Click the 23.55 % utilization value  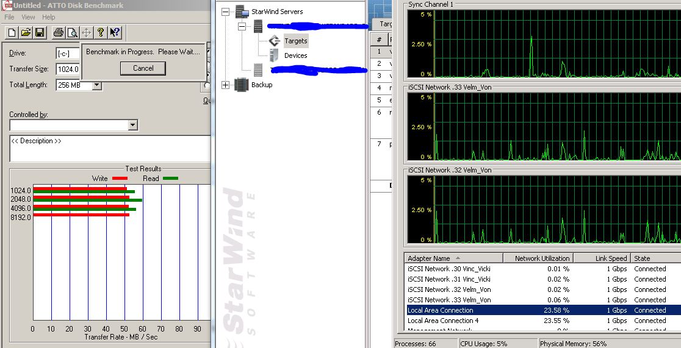[557, 321]
